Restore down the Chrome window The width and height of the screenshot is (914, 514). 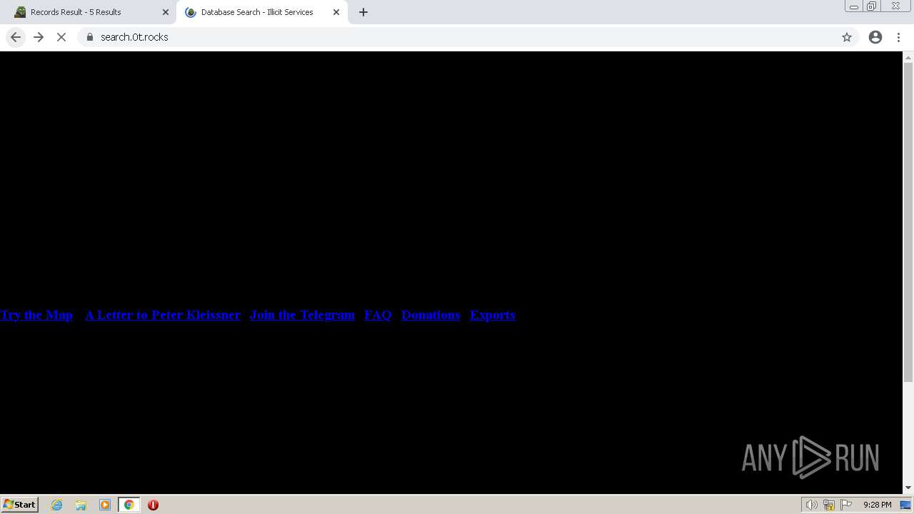click(872, 6)
